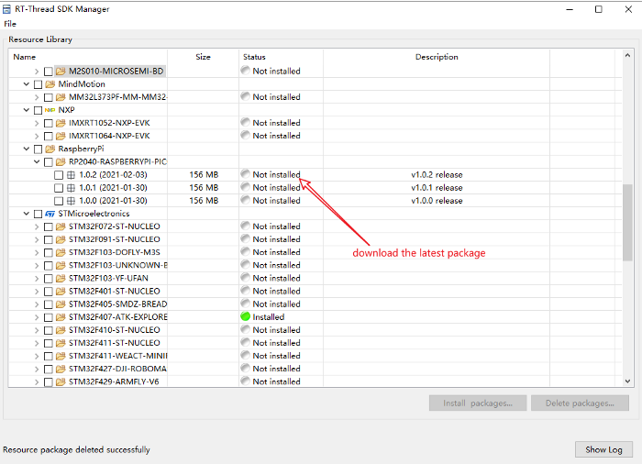The width and height of the screenshot is (642, 464).
Task: Click the RT-Thread SDK Manager title icon
Action: 7,8
